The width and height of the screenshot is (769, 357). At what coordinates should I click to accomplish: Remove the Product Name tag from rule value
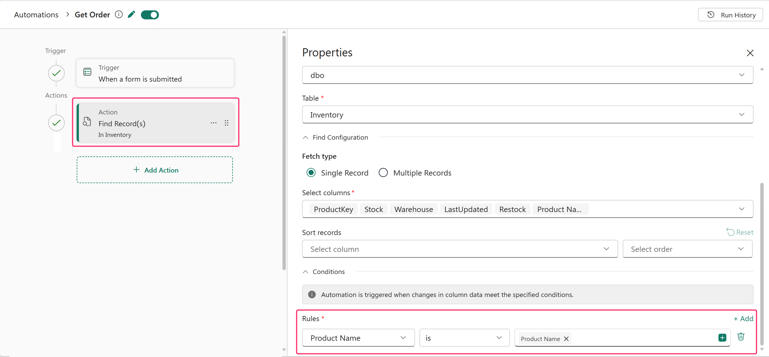566,339
